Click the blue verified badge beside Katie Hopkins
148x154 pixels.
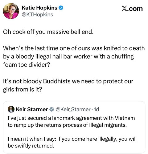tap(61, 8)
